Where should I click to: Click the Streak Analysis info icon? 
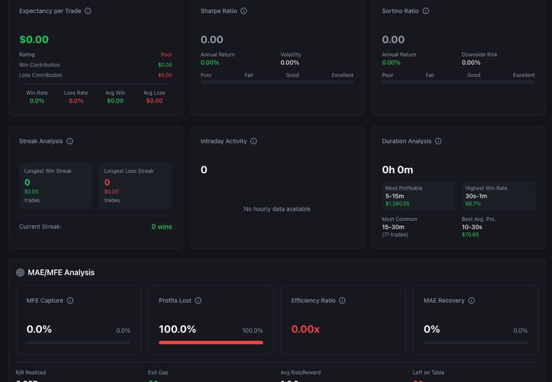point(69,141)
